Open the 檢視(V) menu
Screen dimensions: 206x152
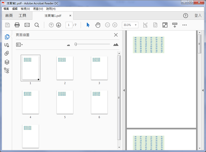[x=25, y=9]
